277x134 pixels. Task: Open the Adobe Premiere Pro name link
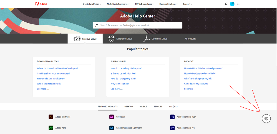click(x=186, y=128)
